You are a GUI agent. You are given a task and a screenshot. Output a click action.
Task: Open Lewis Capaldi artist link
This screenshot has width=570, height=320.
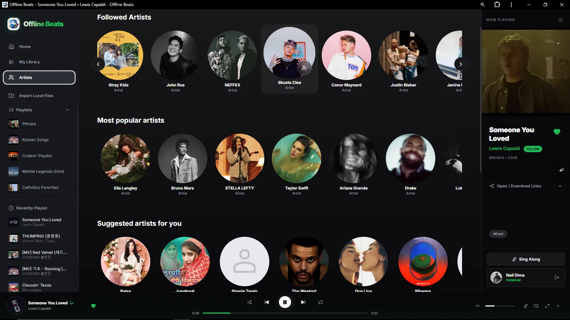coord(504,149)
